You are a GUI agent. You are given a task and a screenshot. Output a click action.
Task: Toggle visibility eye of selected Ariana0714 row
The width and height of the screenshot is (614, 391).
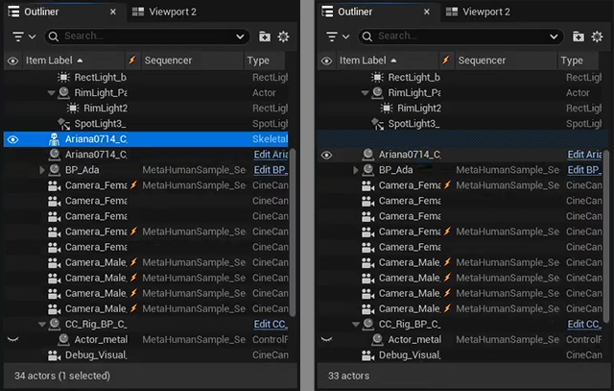click(x=12, y=139)
